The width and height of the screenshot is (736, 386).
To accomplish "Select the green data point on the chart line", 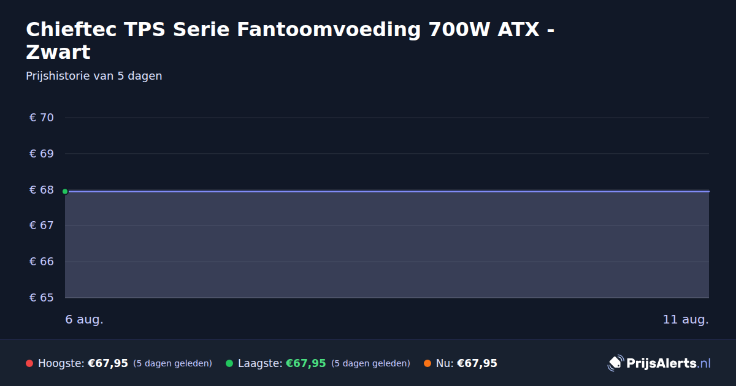I will (x=65, y=191).
